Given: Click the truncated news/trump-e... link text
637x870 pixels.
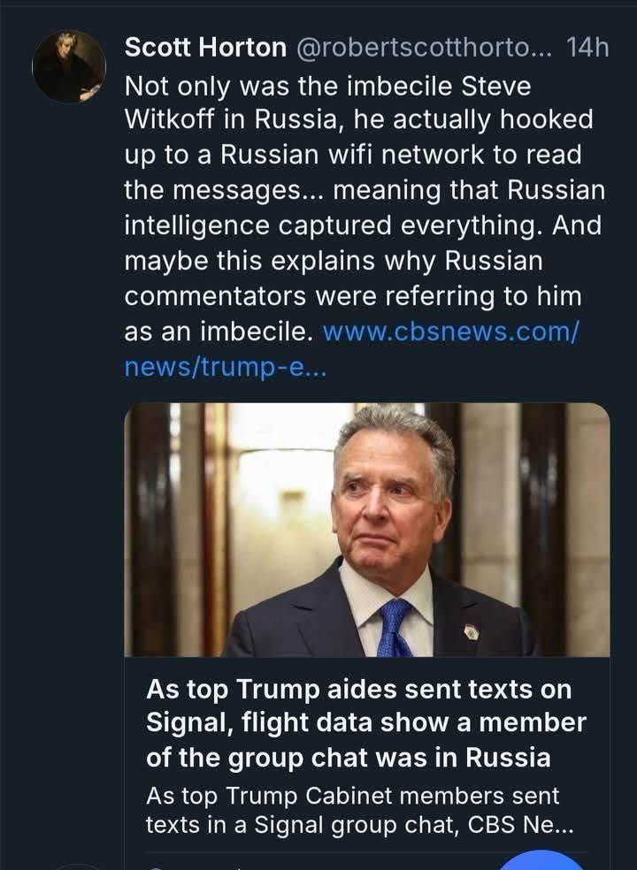Looking at the screenshot, I should (226, 368).
